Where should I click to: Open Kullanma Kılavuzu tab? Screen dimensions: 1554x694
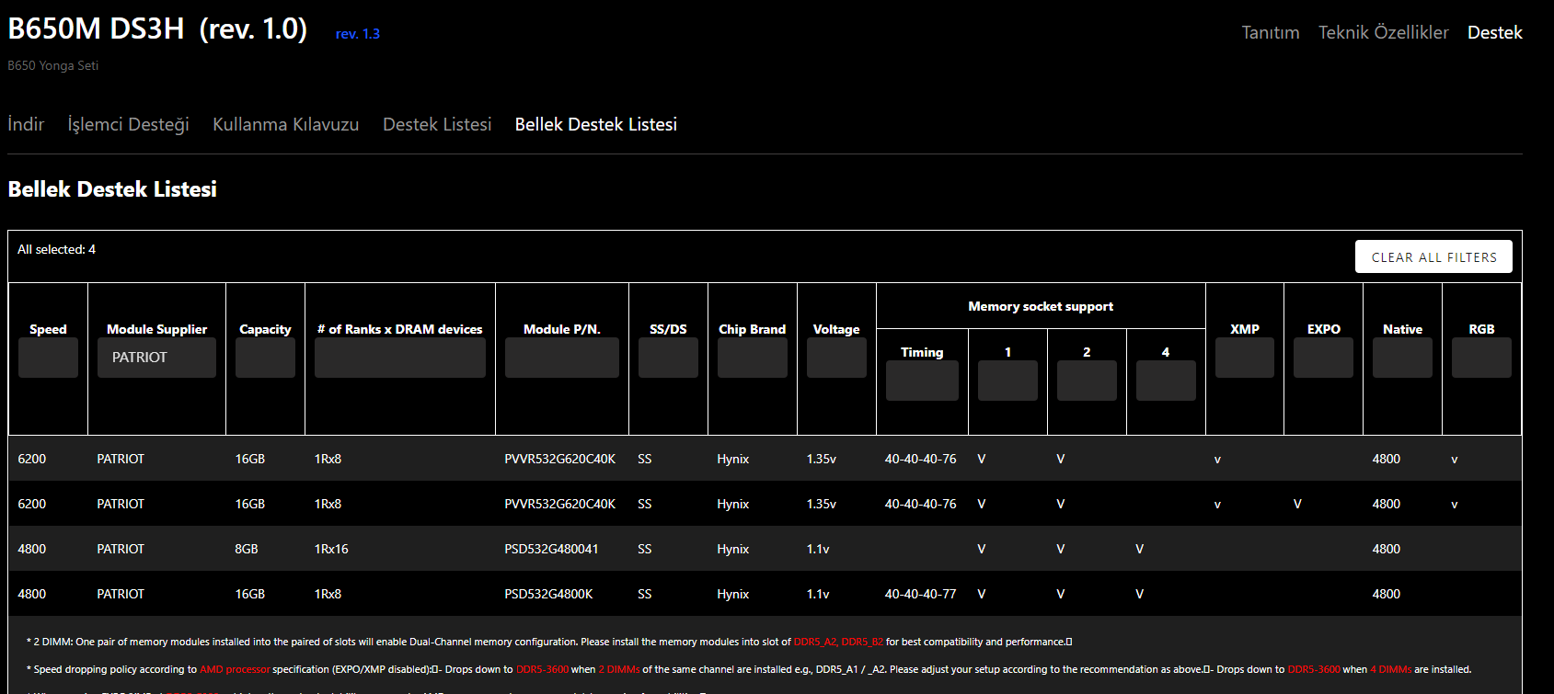pyautogui.click(x=286, y=124)
